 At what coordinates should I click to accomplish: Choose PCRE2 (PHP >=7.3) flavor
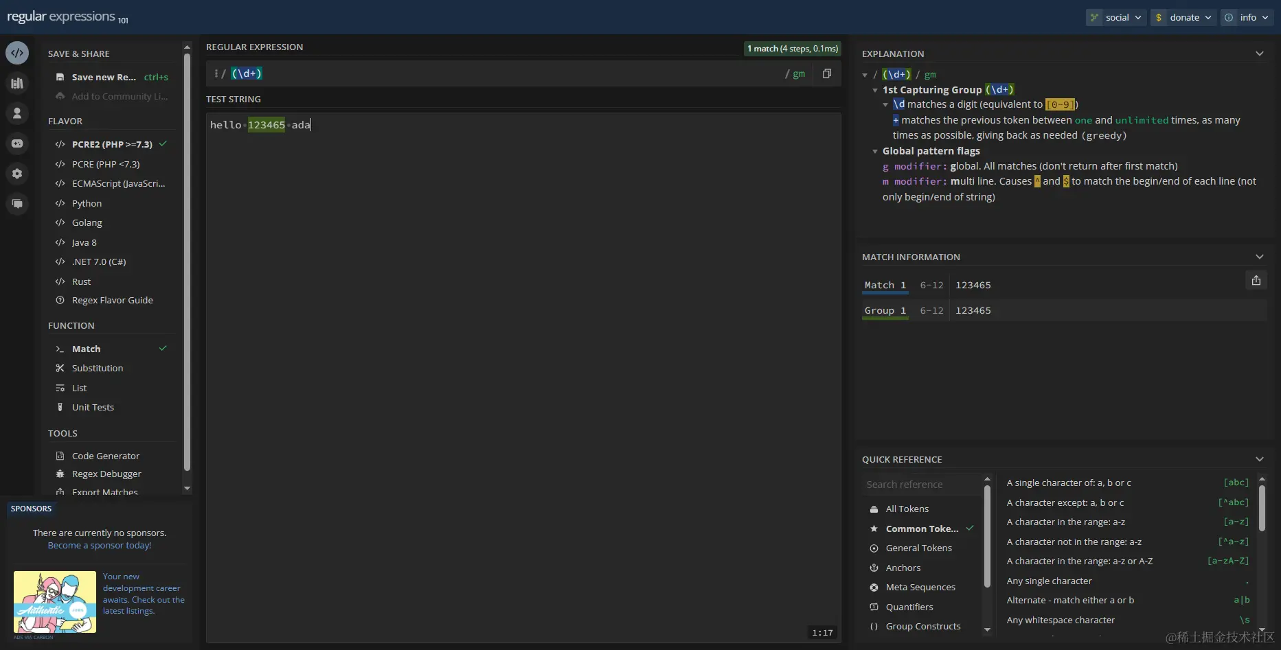[x=111, y=144]
